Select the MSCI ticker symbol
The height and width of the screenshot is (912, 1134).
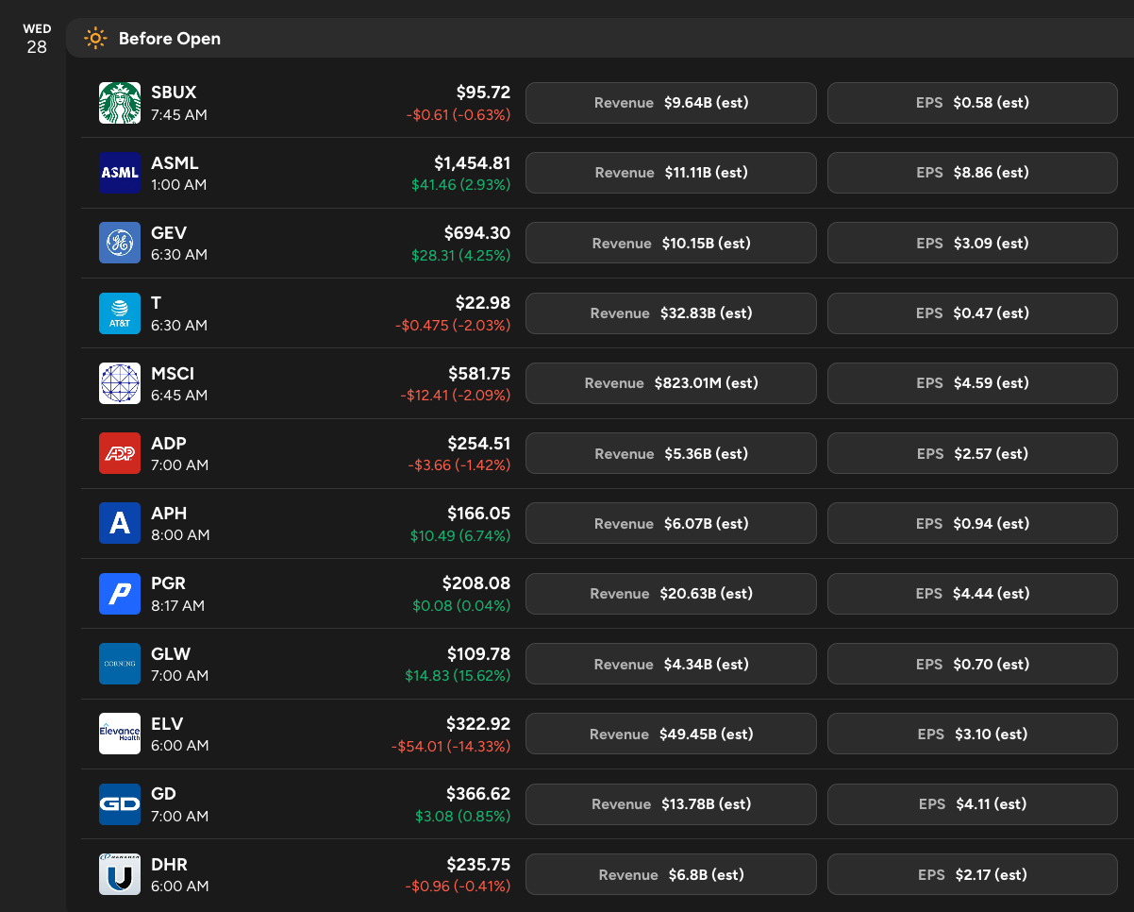173,373
